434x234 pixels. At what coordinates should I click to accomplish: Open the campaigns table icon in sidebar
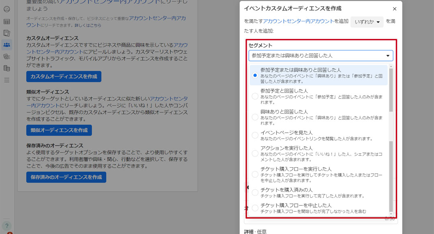click(7, 21)
